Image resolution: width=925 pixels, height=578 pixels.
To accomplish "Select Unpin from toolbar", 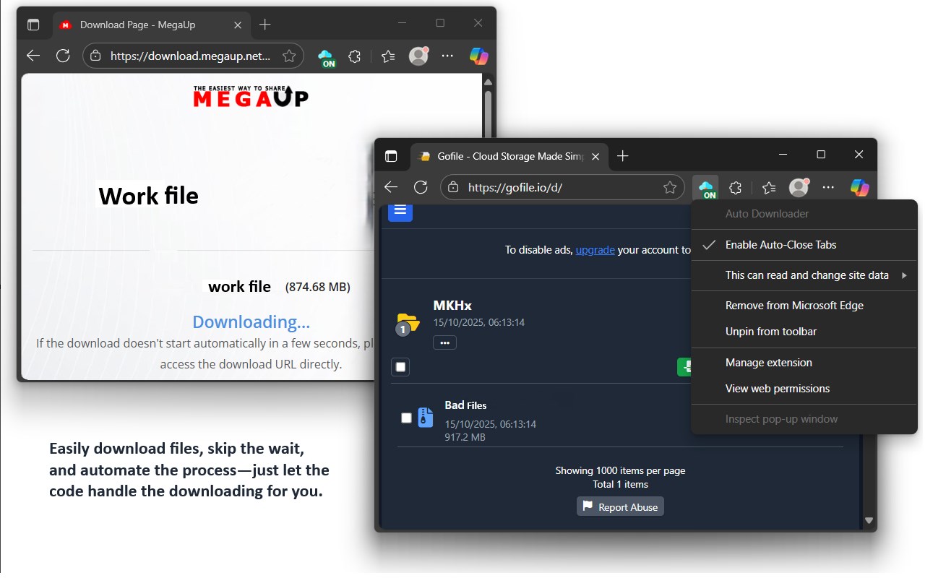I will pyautogui.click(x=804, y=332).
